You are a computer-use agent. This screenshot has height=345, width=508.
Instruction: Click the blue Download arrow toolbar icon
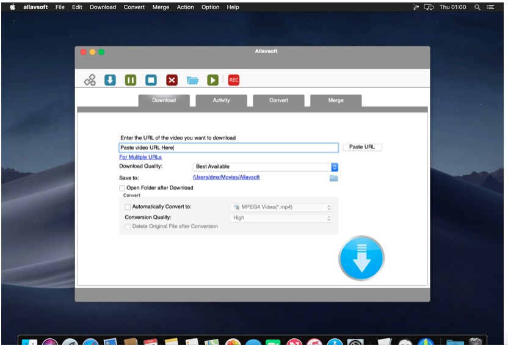pyautogui.click(x=110, y=80)
